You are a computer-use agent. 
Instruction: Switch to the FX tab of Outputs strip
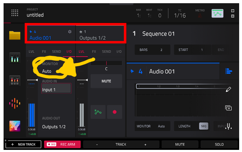click(94, 52)
